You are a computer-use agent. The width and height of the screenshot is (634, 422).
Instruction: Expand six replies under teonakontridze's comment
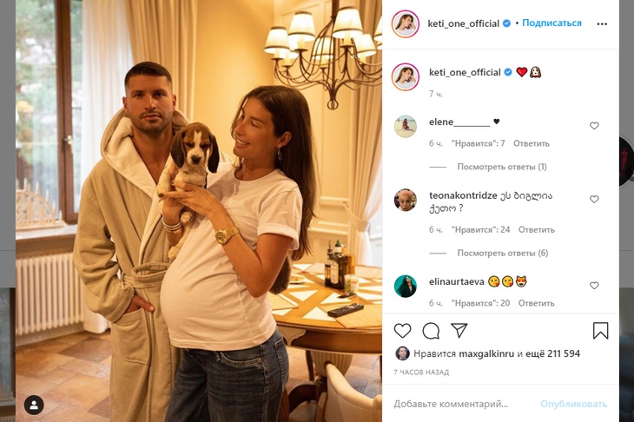click(x=503, y=253)
